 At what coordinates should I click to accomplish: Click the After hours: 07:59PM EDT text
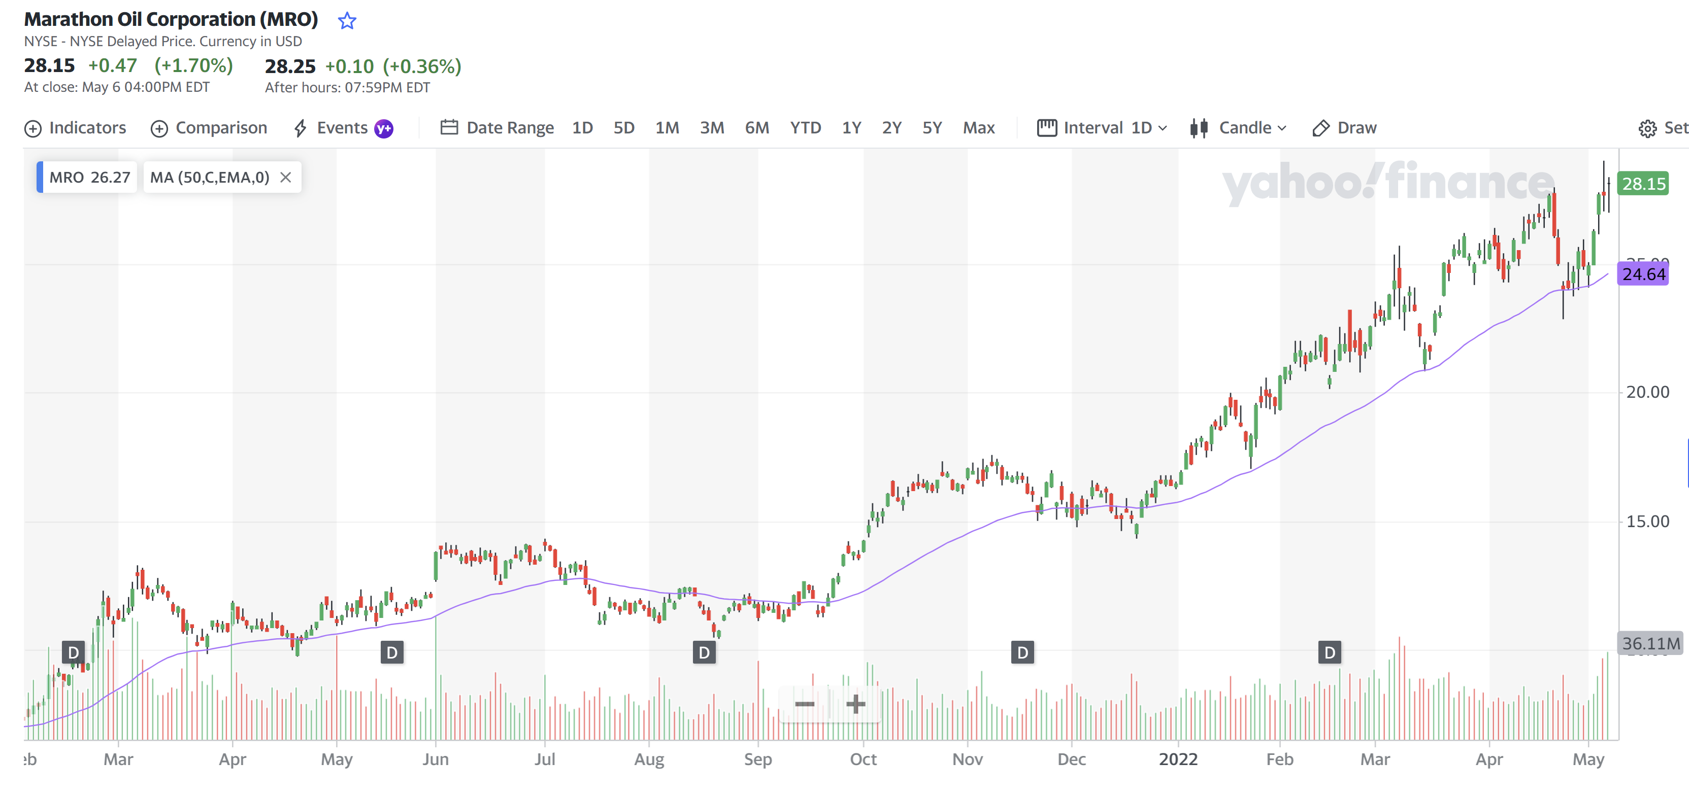point(348,87)
